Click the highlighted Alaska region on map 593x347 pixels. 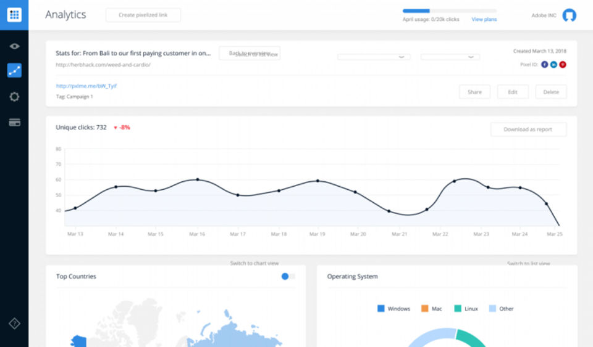(x=78, y=341)
